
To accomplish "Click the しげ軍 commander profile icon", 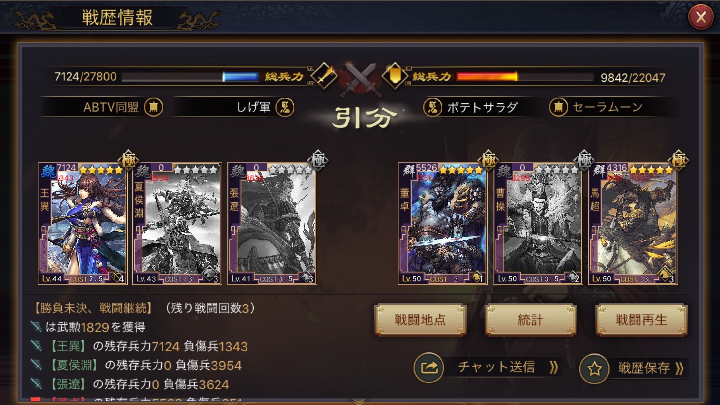I will 285,107.
